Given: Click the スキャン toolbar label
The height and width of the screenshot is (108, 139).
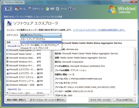Looking at the screenshot, I should pos(36,9).
